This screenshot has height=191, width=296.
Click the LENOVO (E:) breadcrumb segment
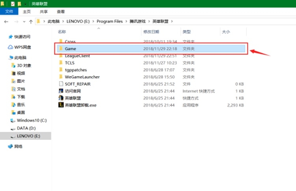click(78, 21)
